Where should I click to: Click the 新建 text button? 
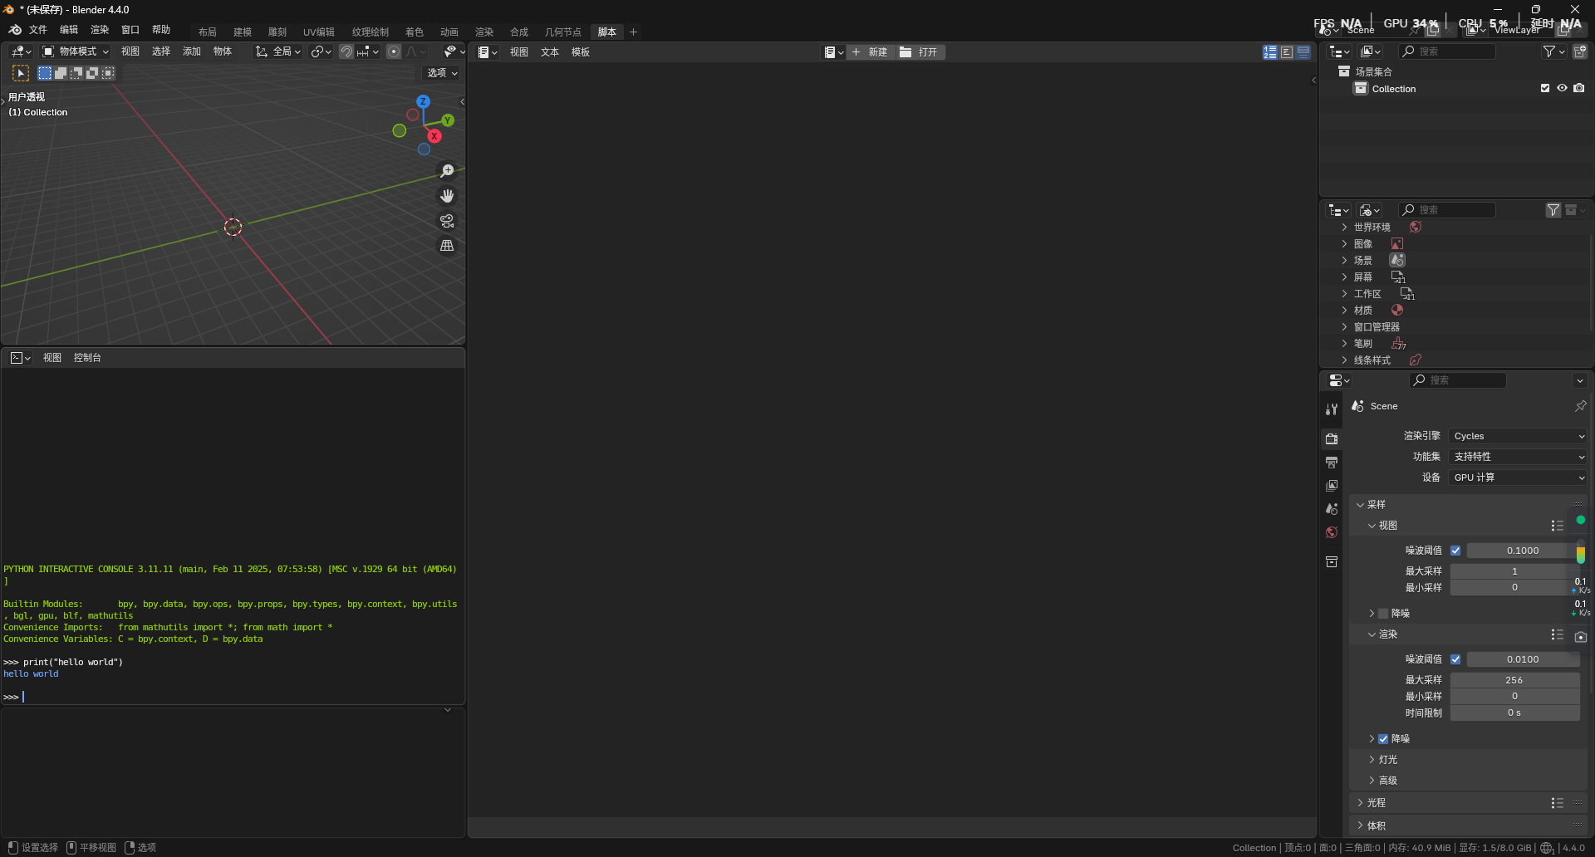[870, 52]
